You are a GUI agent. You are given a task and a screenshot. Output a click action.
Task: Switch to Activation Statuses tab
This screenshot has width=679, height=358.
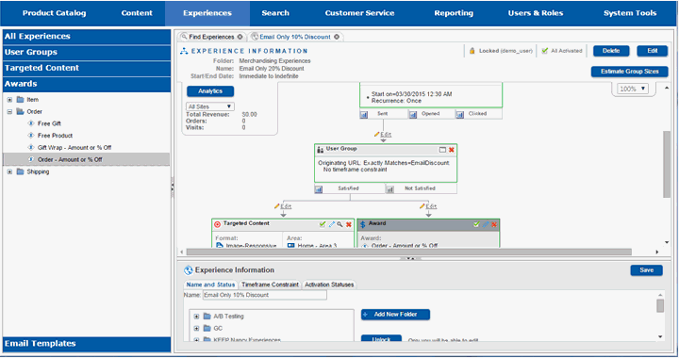point(329,285)
